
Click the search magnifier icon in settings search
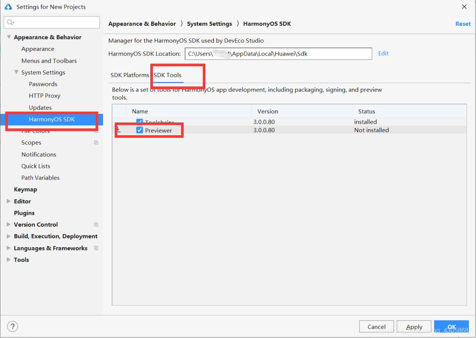pyautogui.click(x=11, y=23)
